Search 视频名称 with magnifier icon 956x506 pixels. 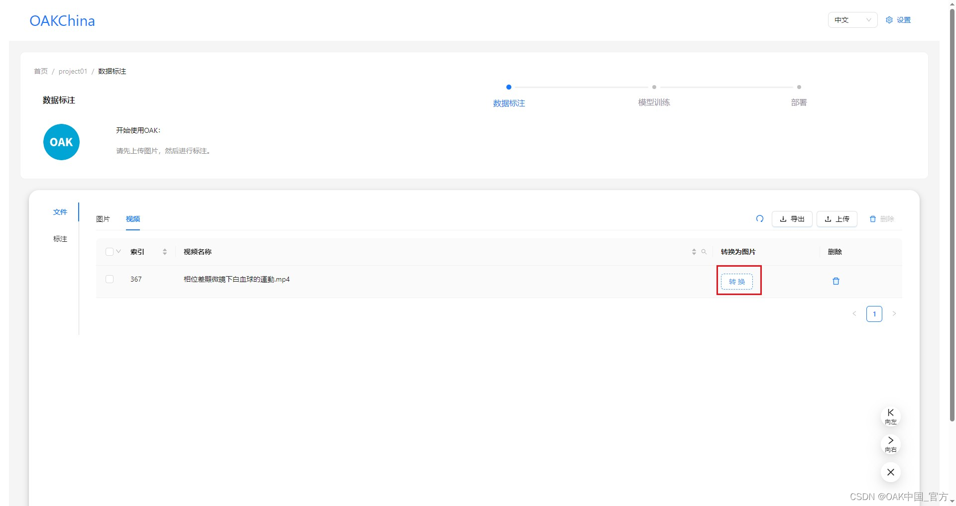[x=704, y=252]
